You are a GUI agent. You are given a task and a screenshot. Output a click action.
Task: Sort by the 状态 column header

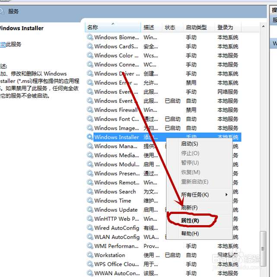click(172, 27)
